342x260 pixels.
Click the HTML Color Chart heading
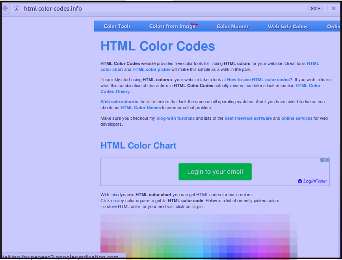pyautogui.click(x=138, y=145)
